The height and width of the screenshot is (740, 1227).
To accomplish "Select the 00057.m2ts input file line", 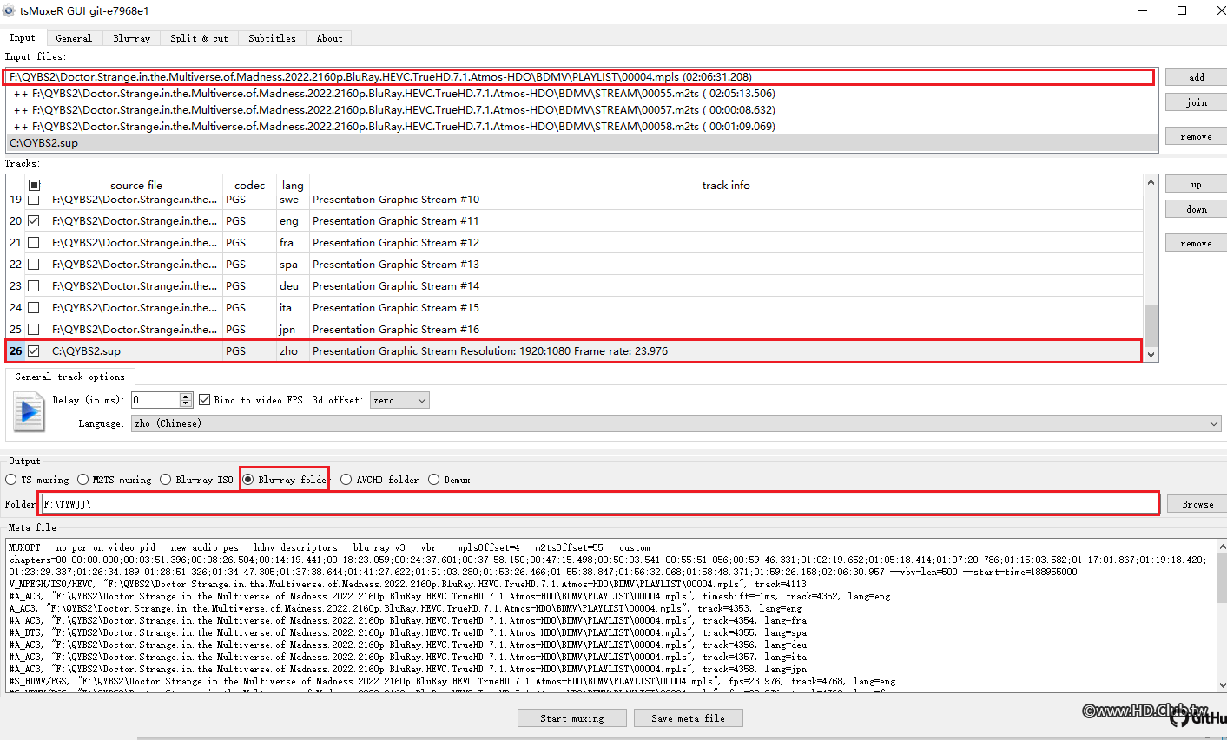I will point(582,110).
